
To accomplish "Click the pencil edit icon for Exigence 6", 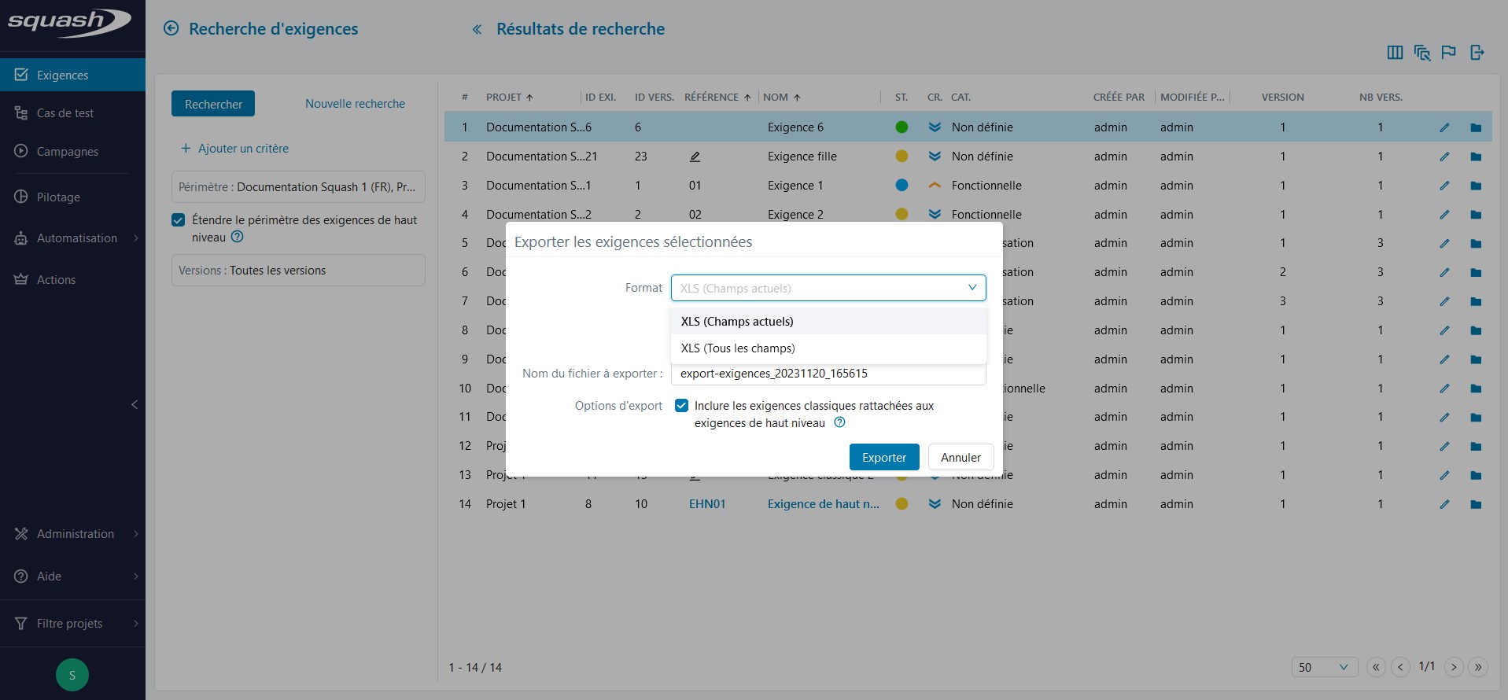I will click(1444, 127).
